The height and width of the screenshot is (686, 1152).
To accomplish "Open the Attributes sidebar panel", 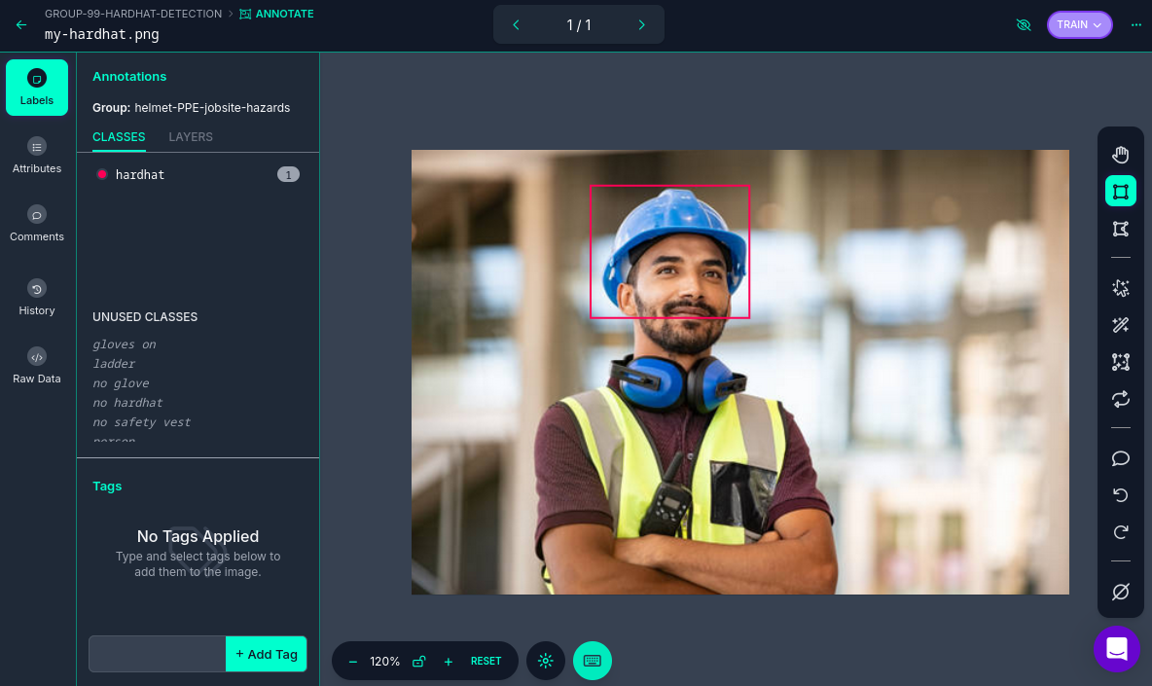I will point(37,156).
